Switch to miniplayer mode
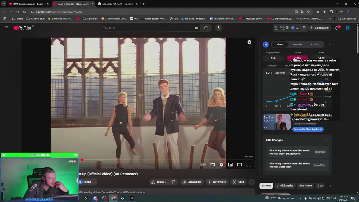This screenshot has height=202, width=359. 231,165
